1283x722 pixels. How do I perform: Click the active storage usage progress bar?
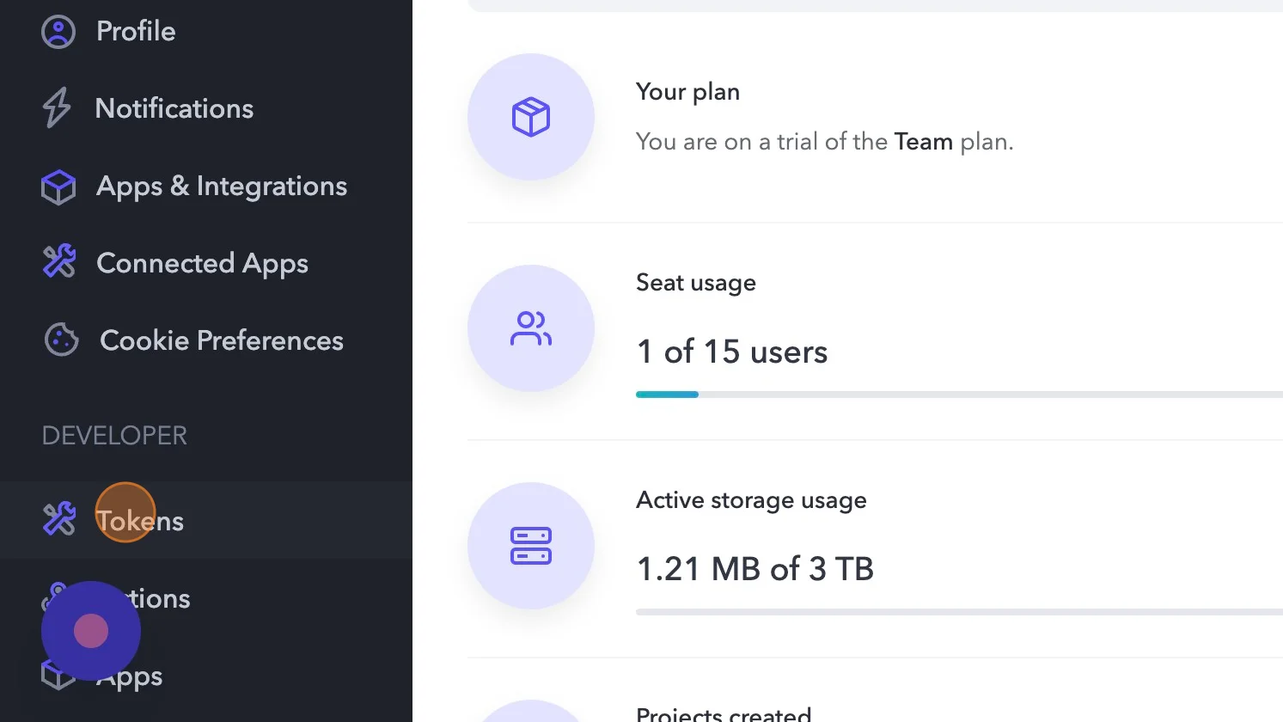coord(959,612)
